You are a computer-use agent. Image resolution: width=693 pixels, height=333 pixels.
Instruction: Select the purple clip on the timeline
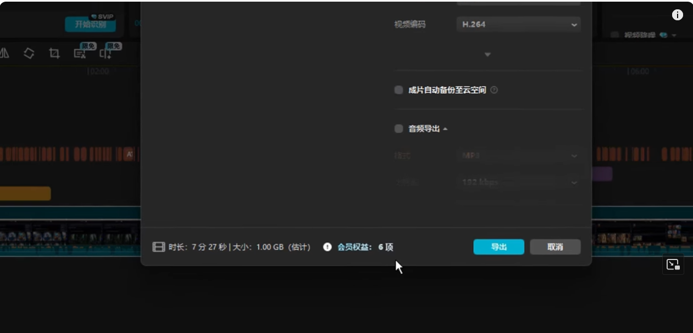(x=602, y=174)
